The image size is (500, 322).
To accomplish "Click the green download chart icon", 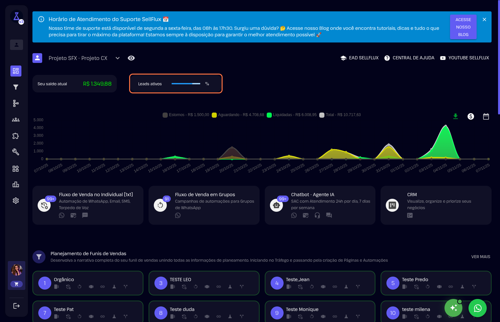I will click(x=456, y=116).
